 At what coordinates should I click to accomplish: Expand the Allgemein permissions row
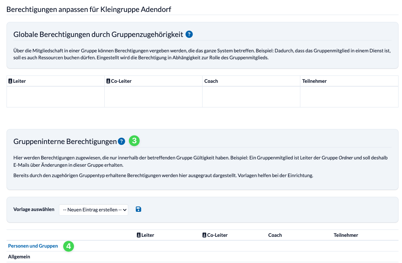point(19,257)
